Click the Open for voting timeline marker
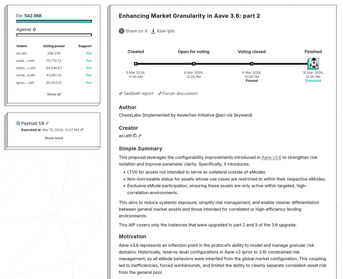 [x=194, y=64]
